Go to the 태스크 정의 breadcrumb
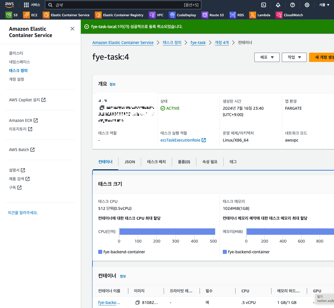Viewport: 334px width, 308px height. coord(172,43)
